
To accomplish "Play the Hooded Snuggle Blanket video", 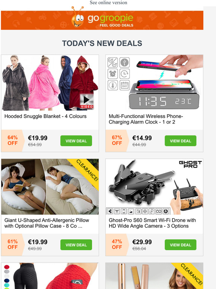I will point(87,101).
